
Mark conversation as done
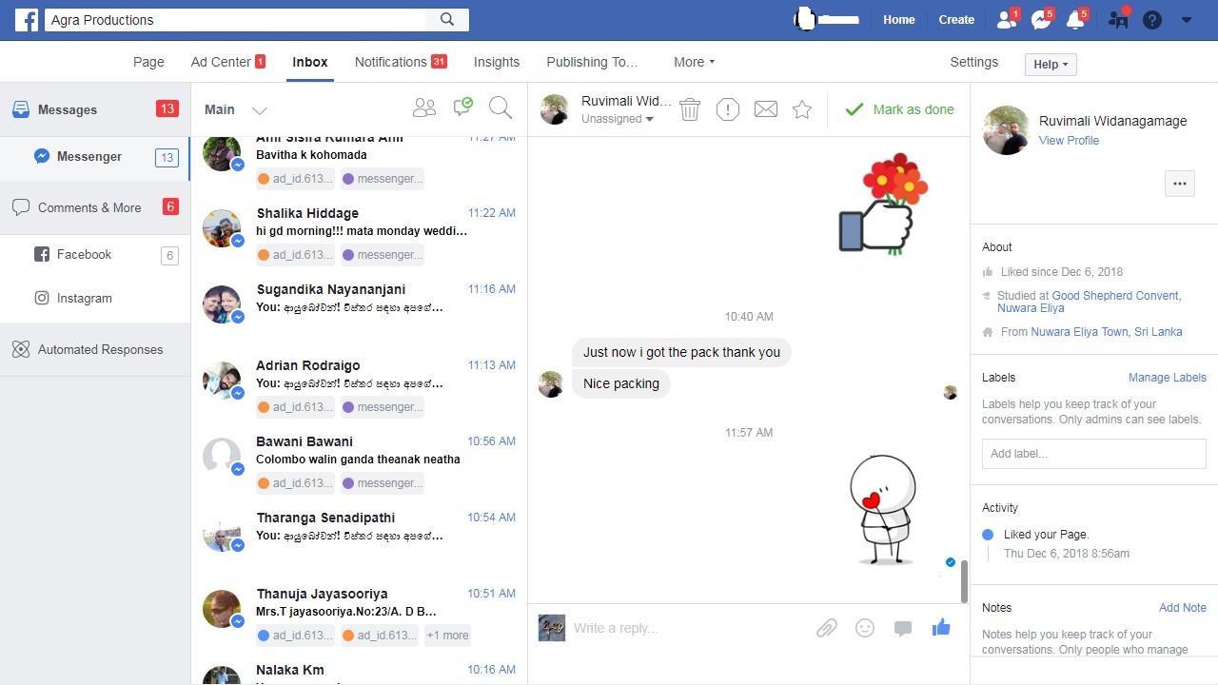(x=899, y=109)
